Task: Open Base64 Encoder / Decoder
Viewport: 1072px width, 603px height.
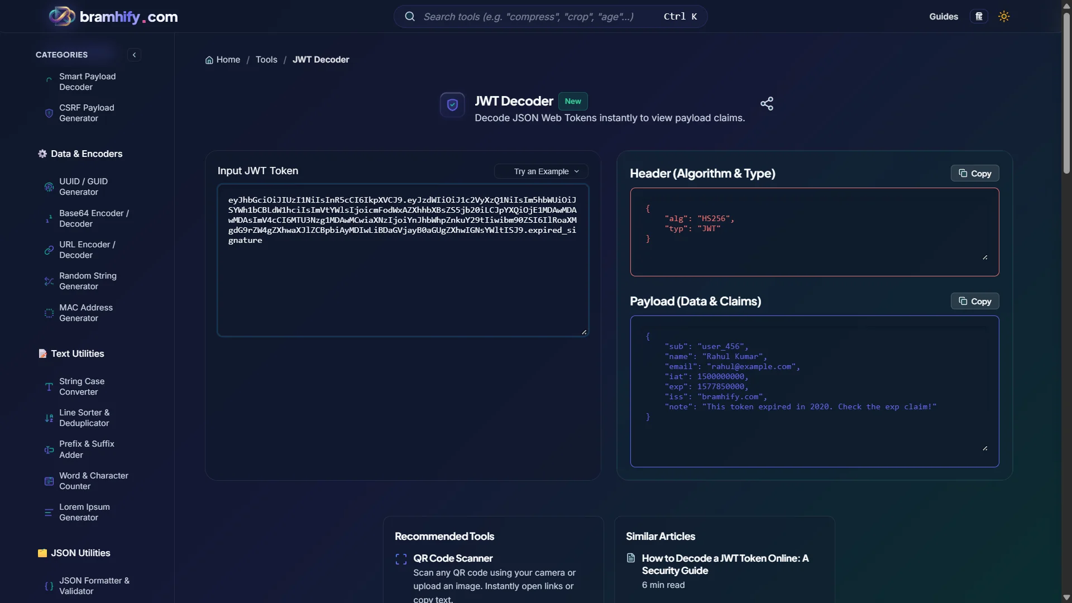Action: tap(94, 218)
